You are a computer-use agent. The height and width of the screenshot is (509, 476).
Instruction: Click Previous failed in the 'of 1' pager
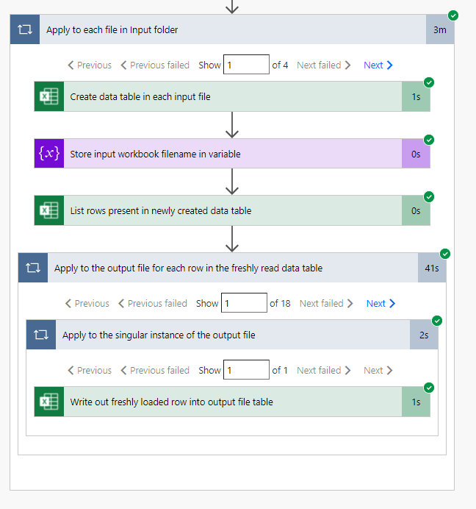point(154,370)
